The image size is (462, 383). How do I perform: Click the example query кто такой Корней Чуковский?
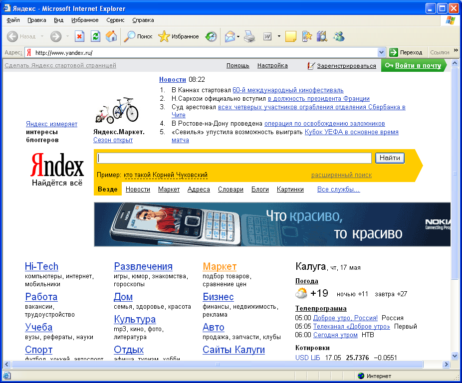pyautogui.click(x=166, y=175)
